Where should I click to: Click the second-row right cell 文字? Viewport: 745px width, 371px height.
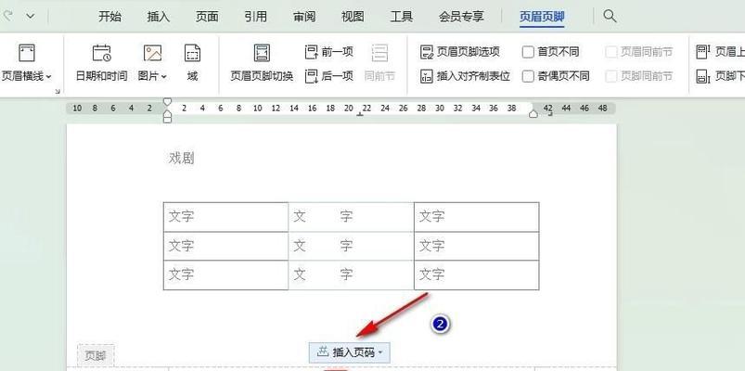(x=431, y=246)
